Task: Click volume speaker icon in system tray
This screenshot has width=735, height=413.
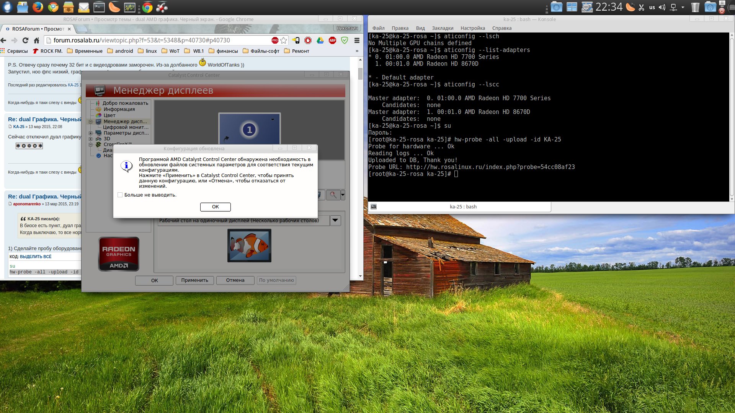Action: (x=662, y=7)
